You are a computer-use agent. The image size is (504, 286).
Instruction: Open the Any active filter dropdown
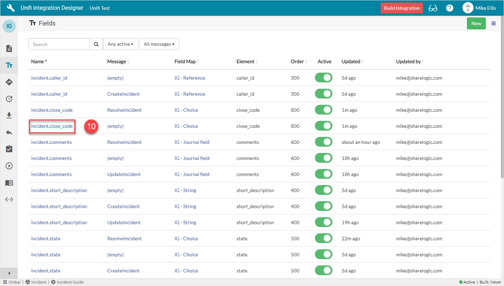tap(121, 44)
